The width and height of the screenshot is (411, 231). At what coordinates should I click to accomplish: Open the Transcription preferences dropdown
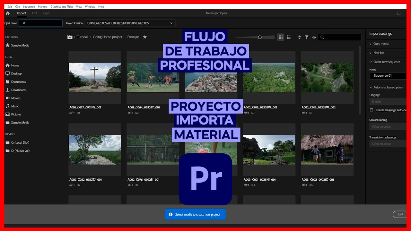coord(388,144)
